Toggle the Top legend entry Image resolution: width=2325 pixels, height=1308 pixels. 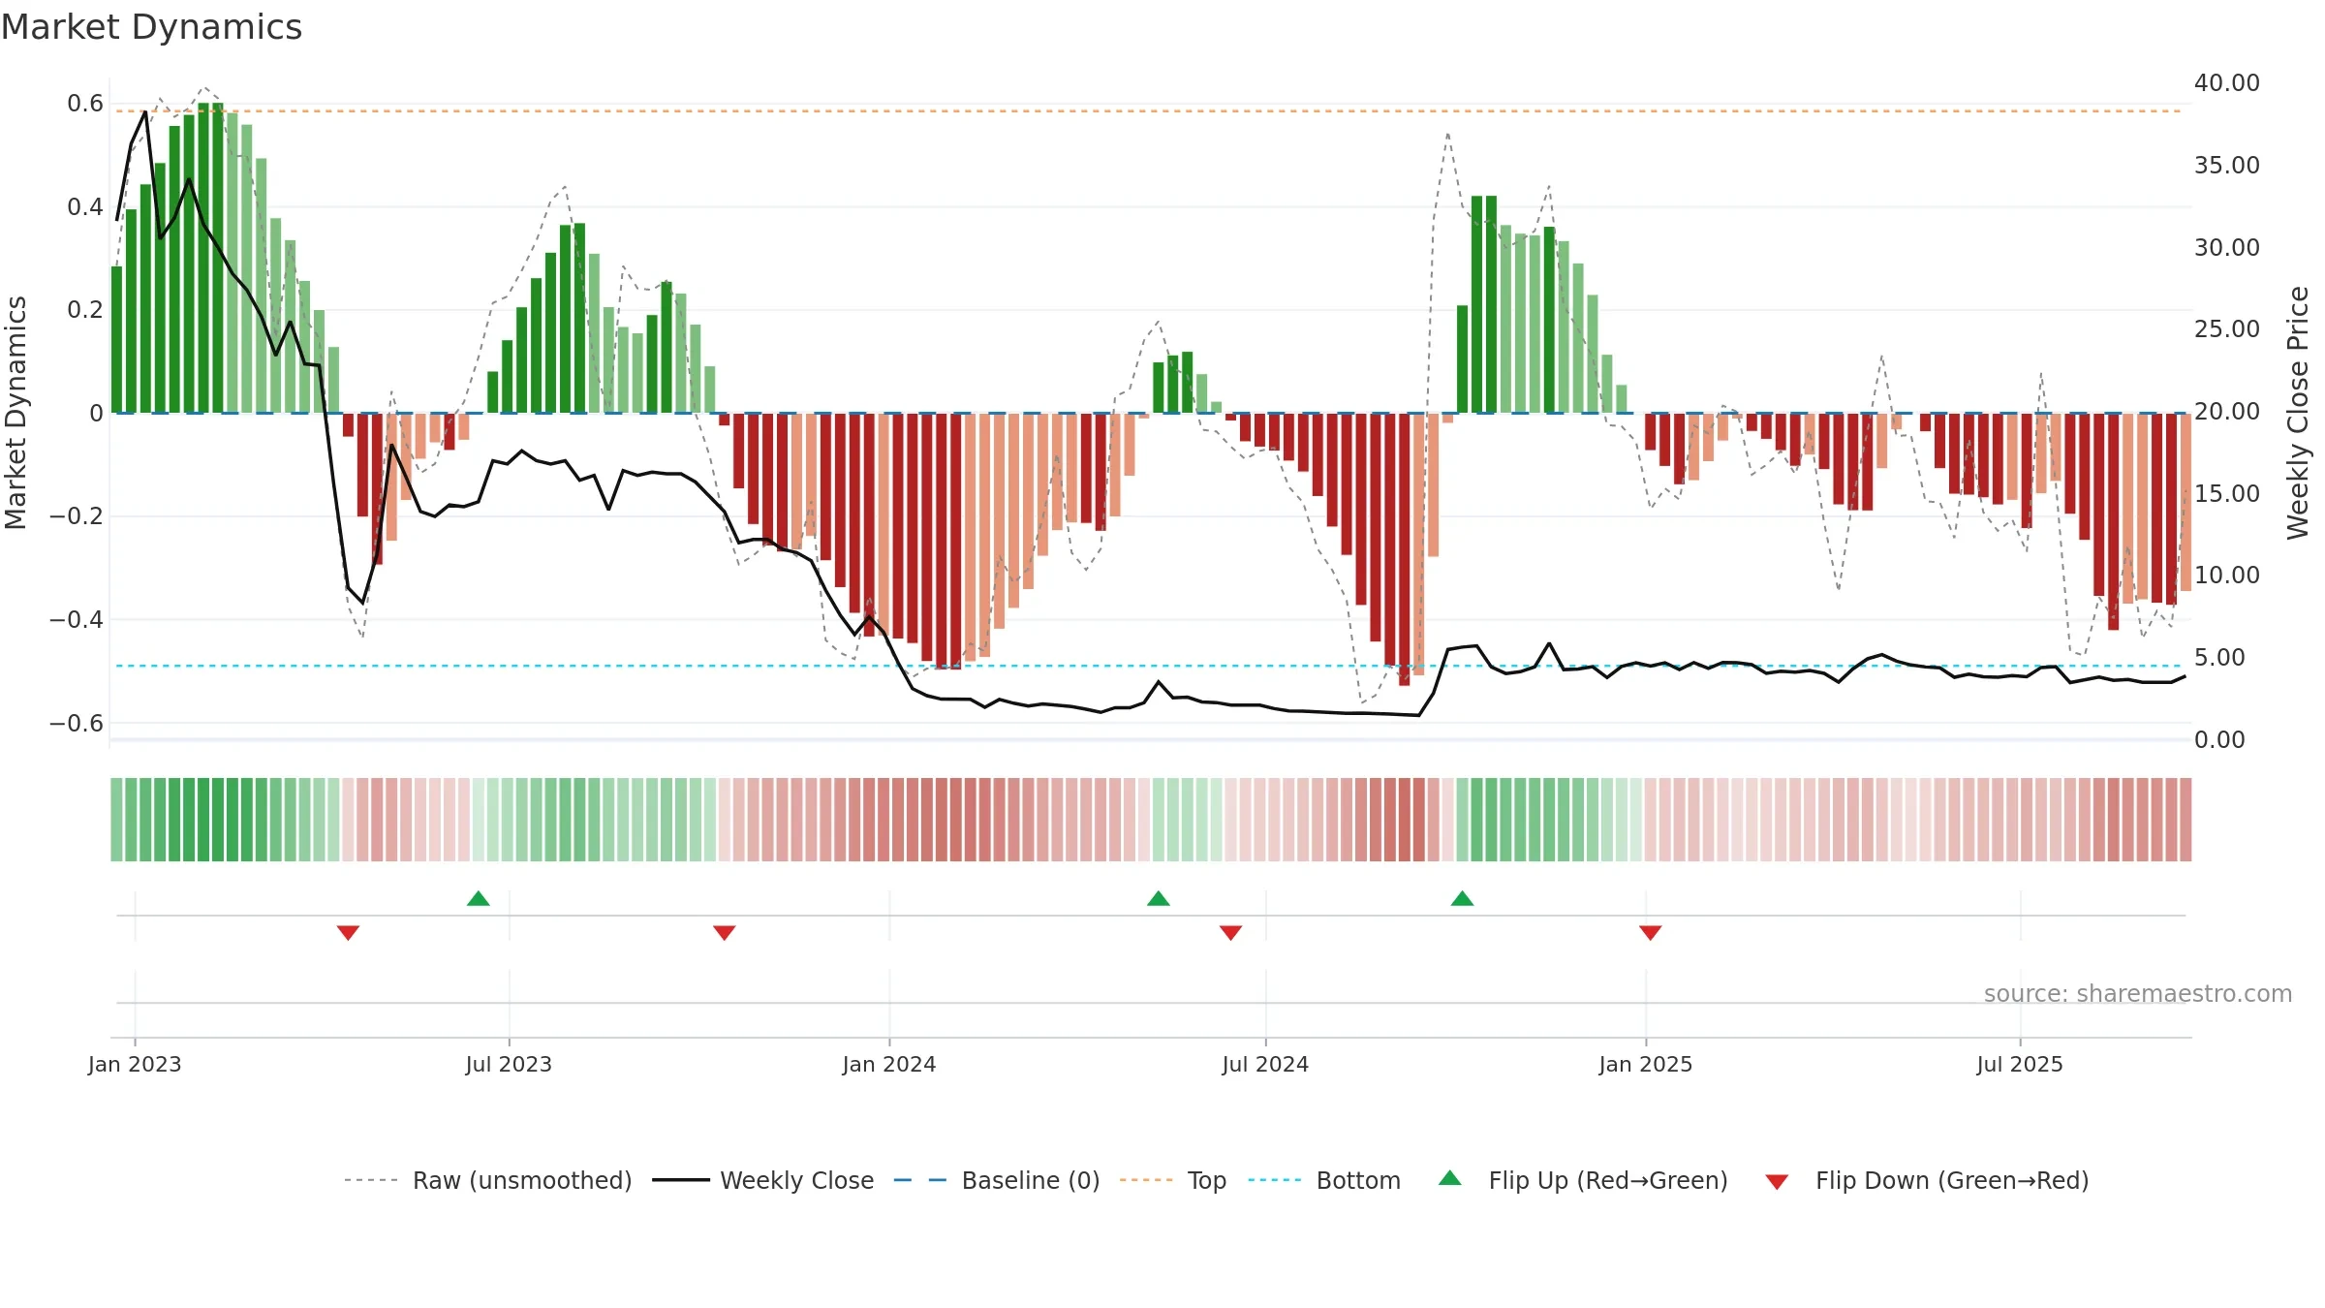click(x=1173, y=1180)
